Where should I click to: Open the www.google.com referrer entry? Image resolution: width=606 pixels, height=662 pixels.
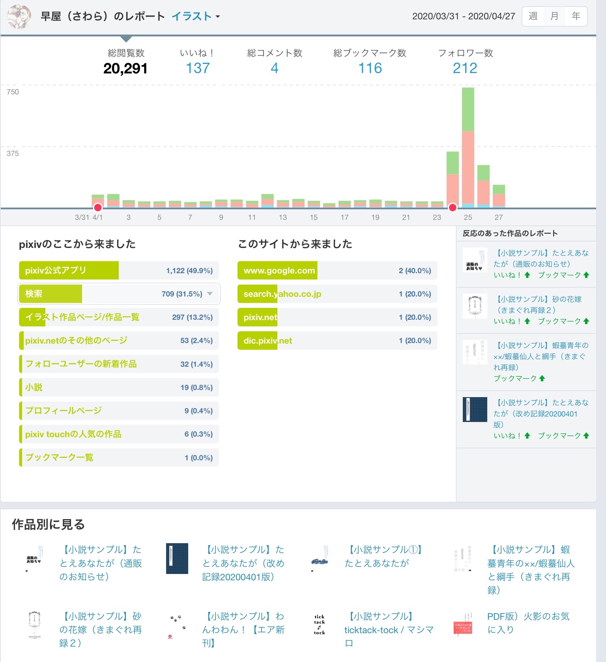pos(337,270)
